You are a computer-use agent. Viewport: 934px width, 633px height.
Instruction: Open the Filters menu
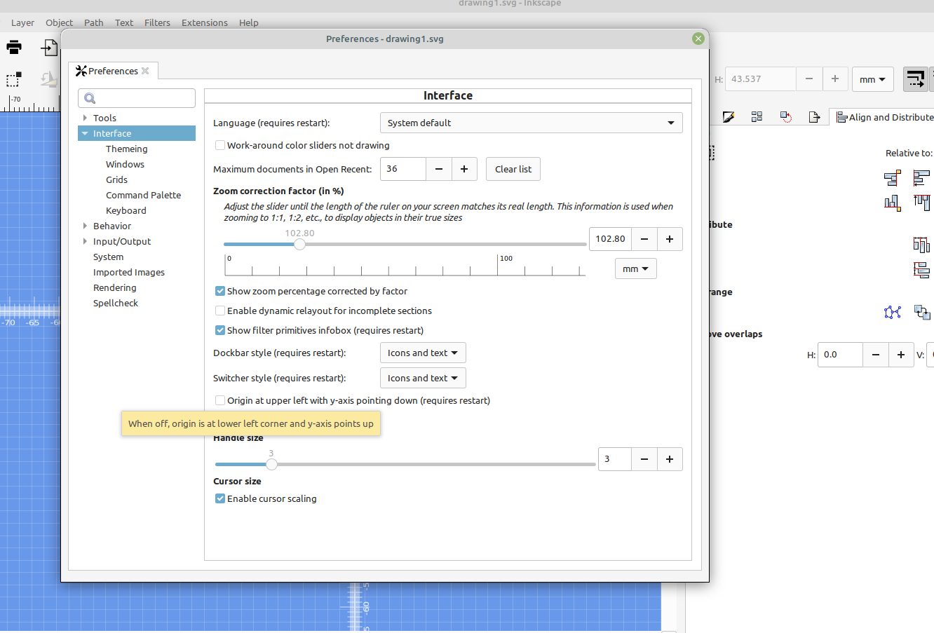click(157, 22)
